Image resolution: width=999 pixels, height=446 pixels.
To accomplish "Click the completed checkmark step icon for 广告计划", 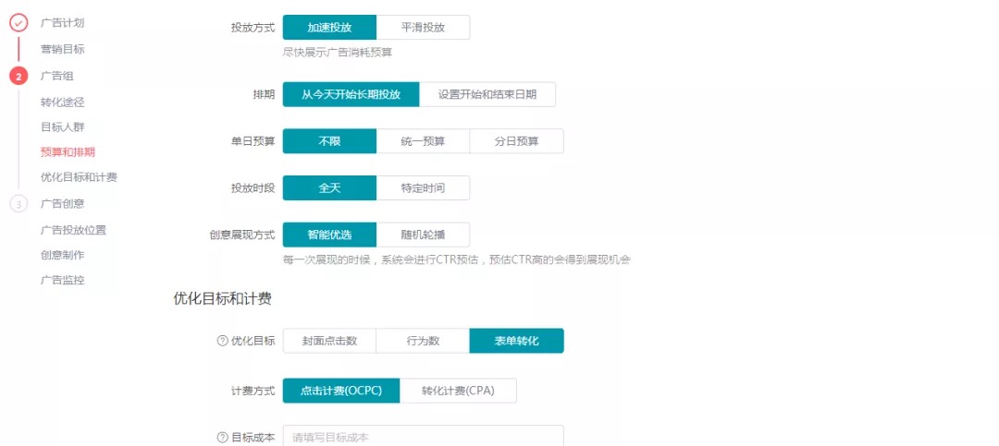I will coord(18,23).
